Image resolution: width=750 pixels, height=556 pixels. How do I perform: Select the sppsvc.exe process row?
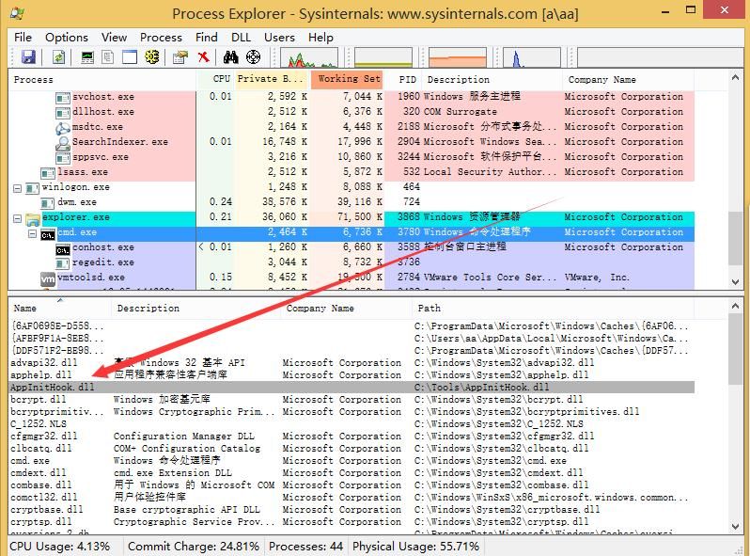352,157
